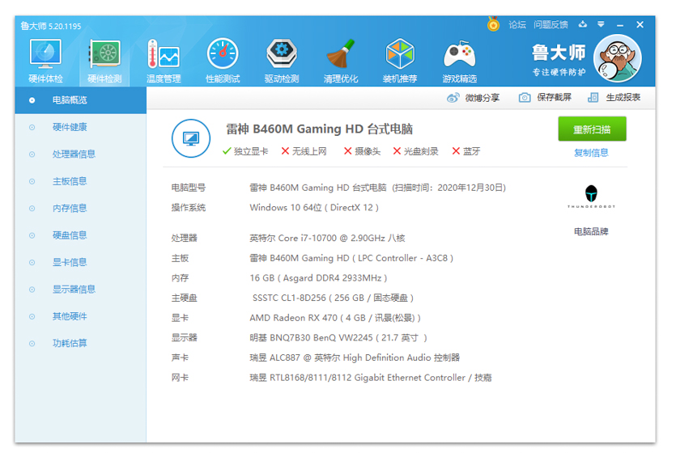The width and height of the screenshot is (676, 461).
Task: Launch 性能测试 performance test
Action: coord(223,61)
